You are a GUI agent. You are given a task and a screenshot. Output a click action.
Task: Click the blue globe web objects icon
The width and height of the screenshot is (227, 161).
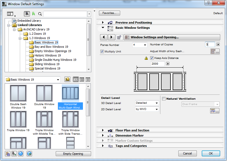point(21,154)
